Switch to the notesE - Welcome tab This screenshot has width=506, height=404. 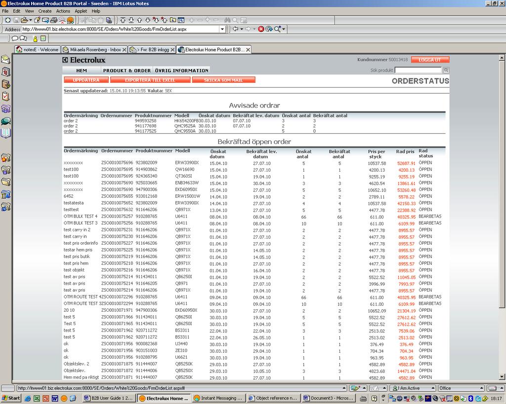[38, 50]
